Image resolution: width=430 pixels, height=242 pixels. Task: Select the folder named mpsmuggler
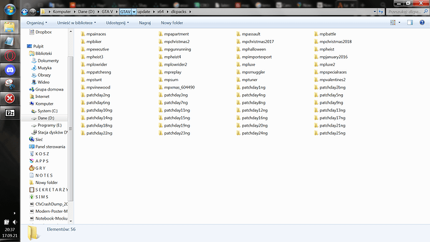pos(254,72)
